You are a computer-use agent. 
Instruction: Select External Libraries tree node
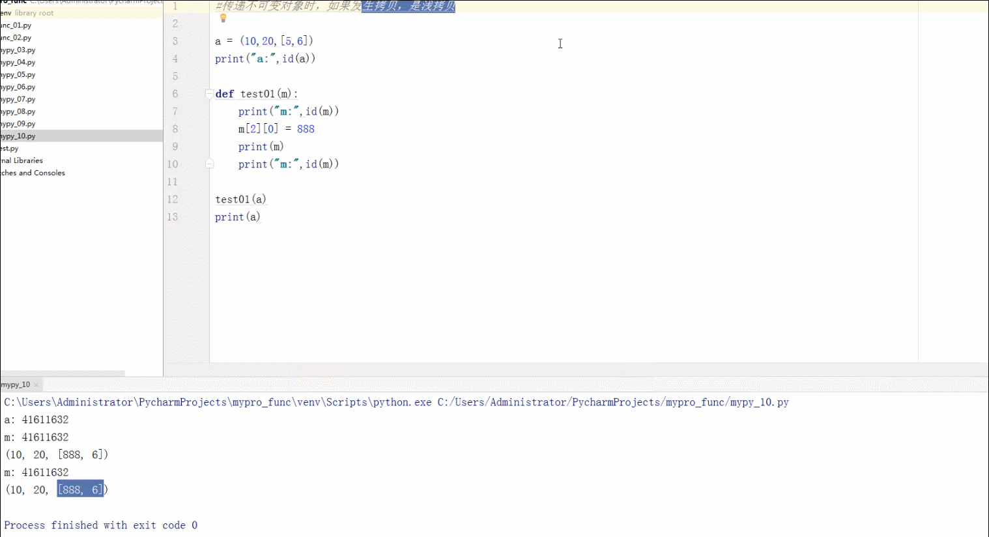click(x=21, y=160)
